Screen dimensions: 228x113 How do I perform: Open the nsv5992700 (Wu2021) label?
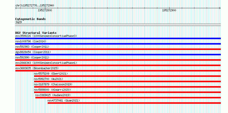(48, 79)
